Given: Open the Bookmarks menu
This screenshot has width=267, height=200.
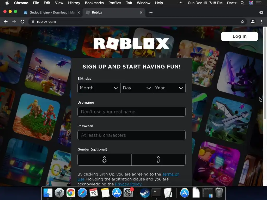Looking at the screenshot, I should click(x=94, y=3).
